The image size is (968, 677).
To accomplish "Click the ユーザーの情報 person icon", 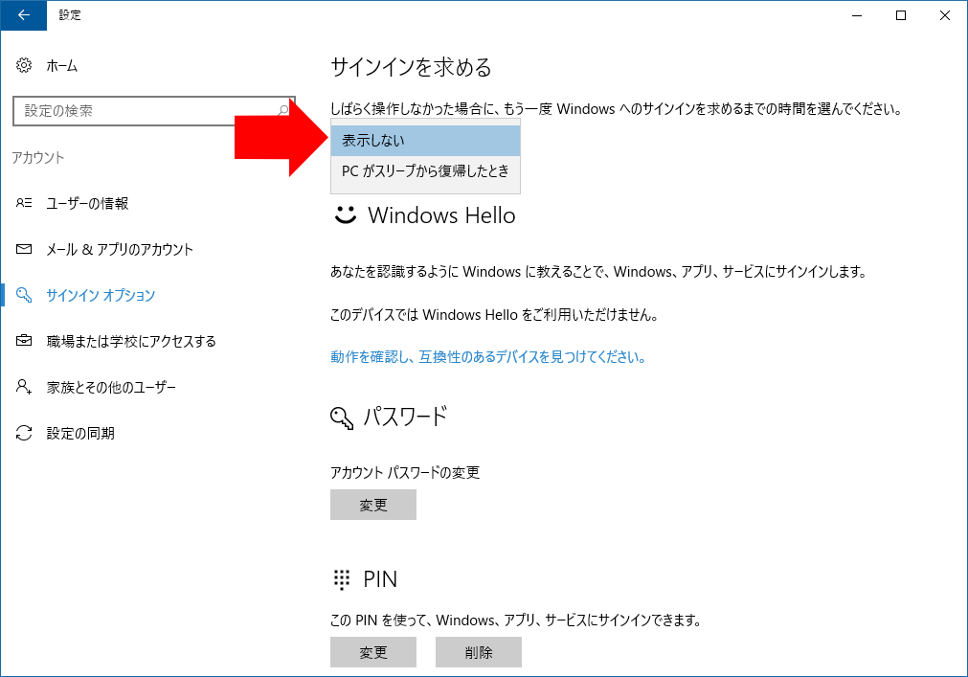I will click(24, 203).
